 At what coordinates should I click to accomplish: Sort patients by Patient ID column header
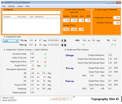click(x=39, y=17)
